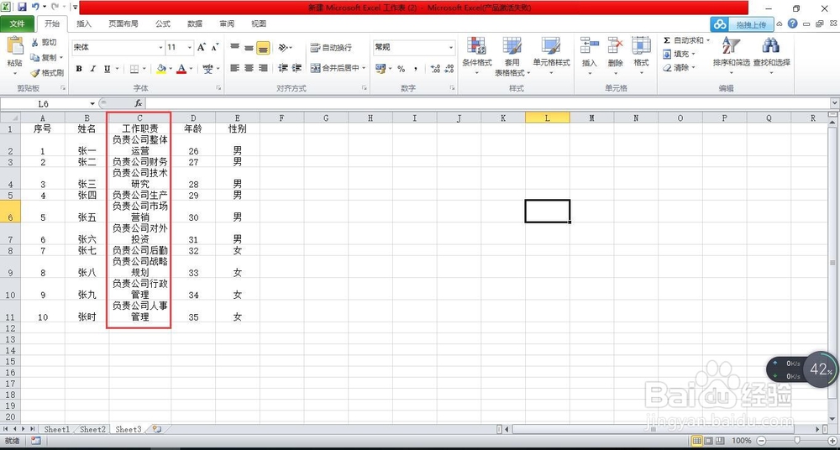Switch to 公式 ribbon tab
Screen dimensions: 840x450
pyautogui.click(x=163, y=24)
